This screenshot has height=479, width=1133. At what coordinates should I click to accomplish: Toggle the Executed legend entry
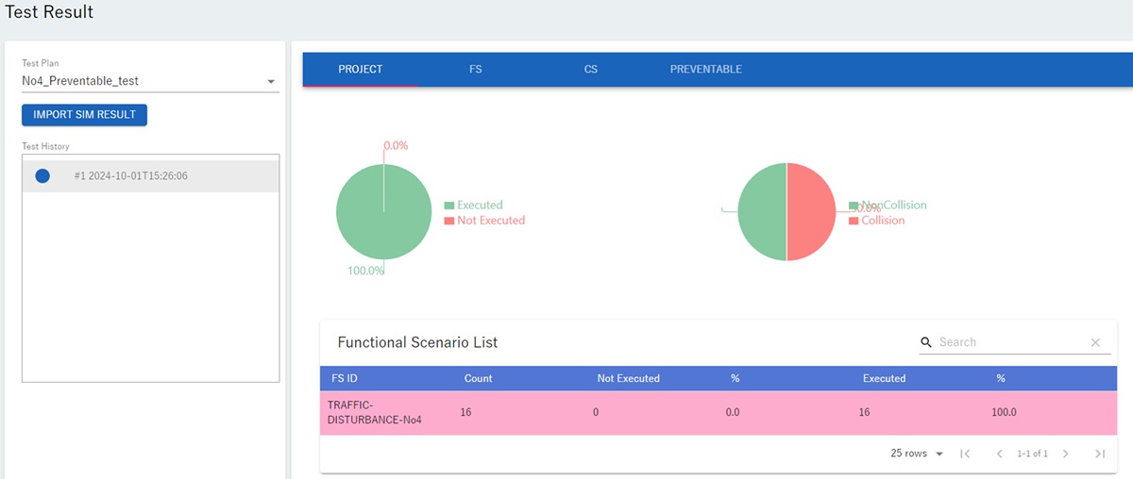(x=479, y=205)
